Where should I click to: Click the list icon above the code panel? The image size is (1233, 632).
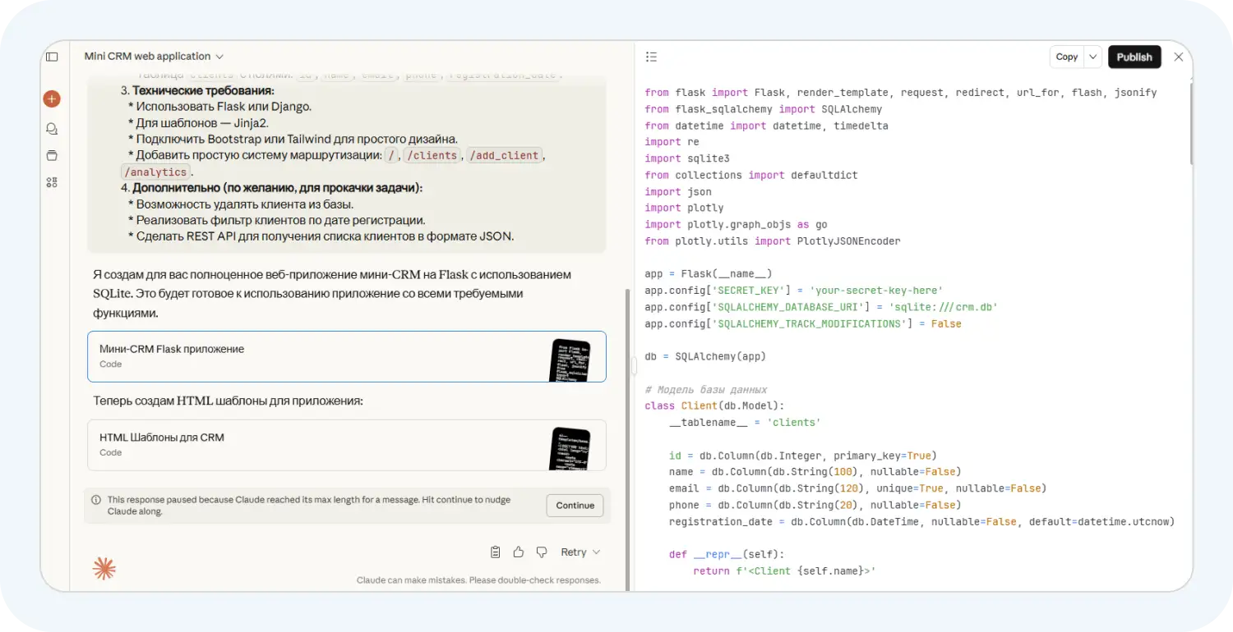click(651, 57)
